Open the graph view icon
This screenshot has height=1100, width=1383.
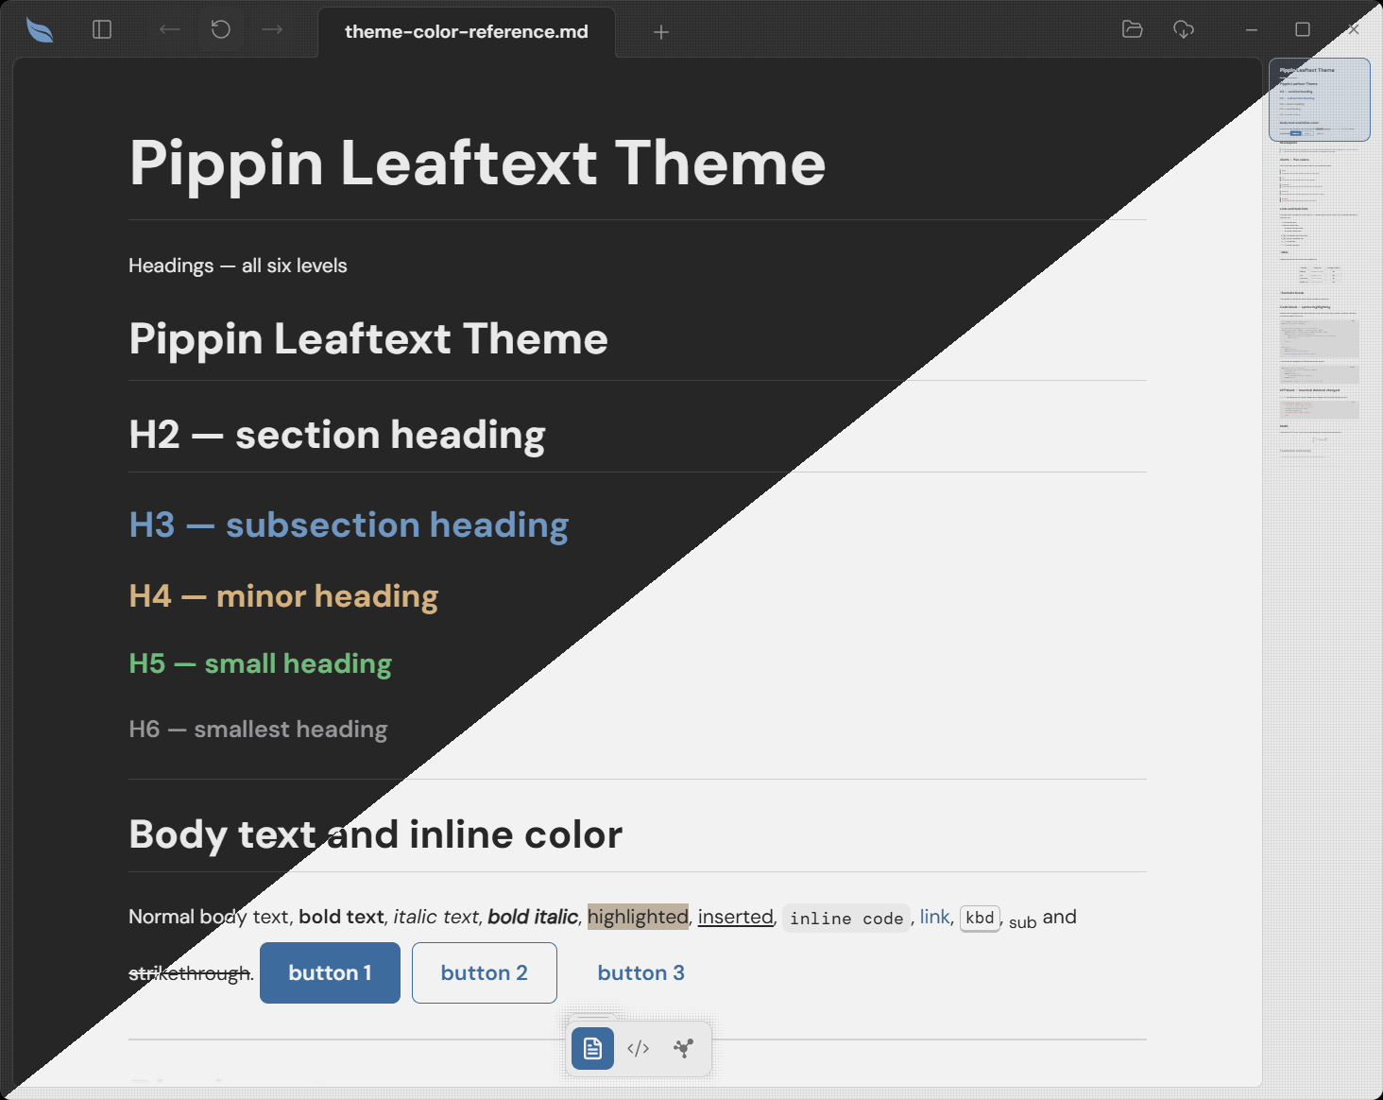pos(684,1048)
